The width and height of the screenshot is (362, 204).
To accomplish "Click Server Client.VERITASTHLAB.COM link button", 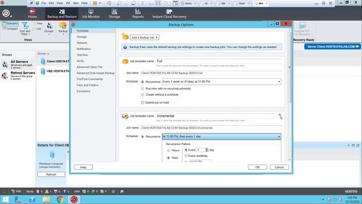I will 332,46.
